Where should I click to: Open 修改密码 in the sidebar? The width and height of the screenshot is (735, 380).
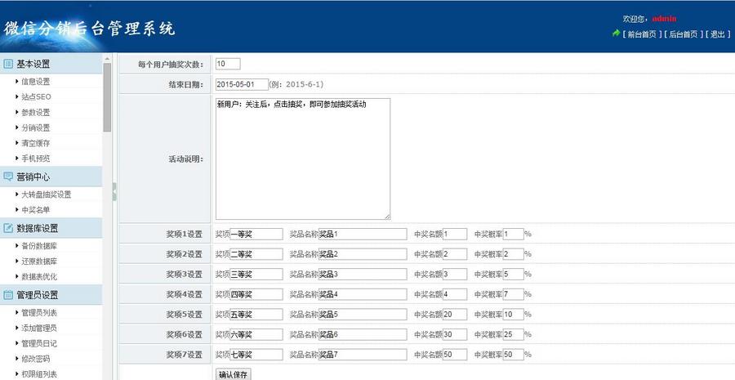36,359
